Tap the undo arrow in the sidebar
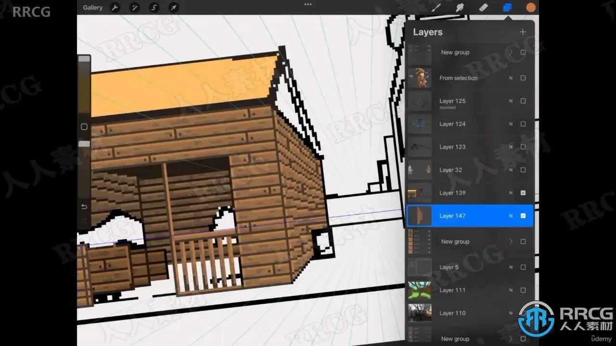The image size is (616, 346). (x=84, y=207)
